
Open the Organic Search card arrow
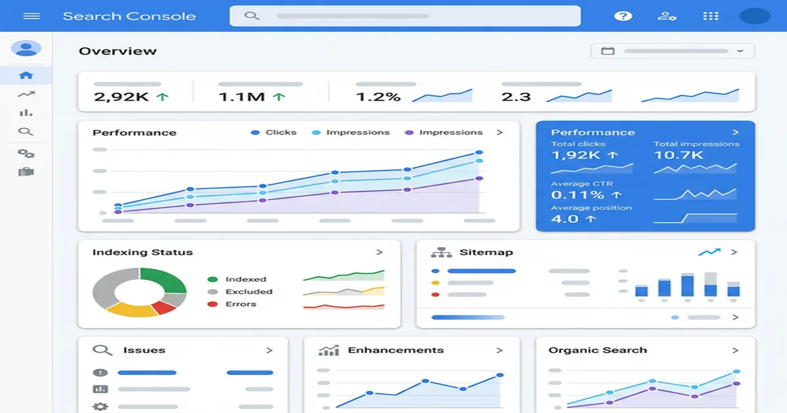[735, 351]
